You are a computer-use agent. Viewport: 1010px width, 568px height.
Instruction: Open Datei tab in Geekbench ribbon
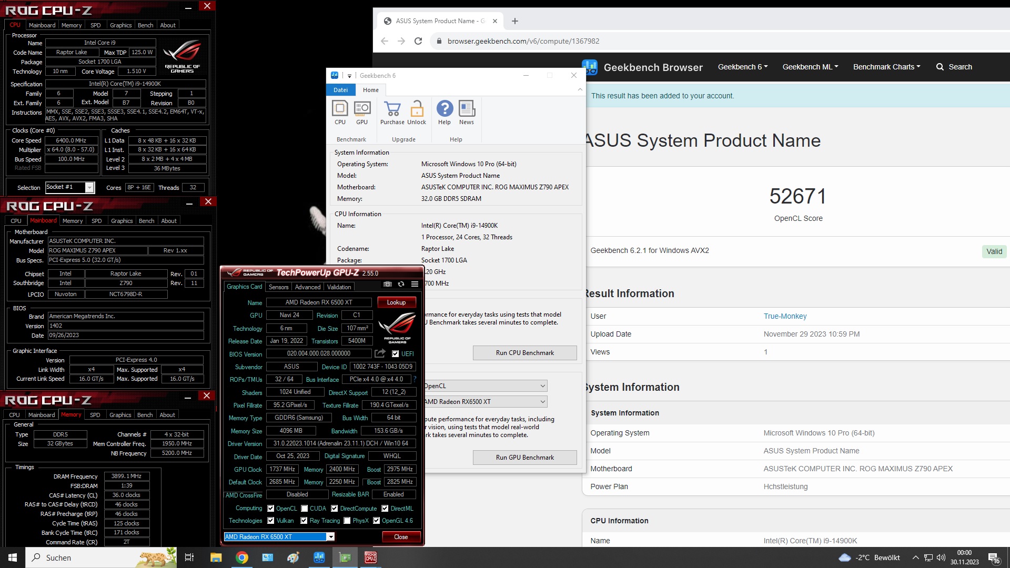(340, 90)
